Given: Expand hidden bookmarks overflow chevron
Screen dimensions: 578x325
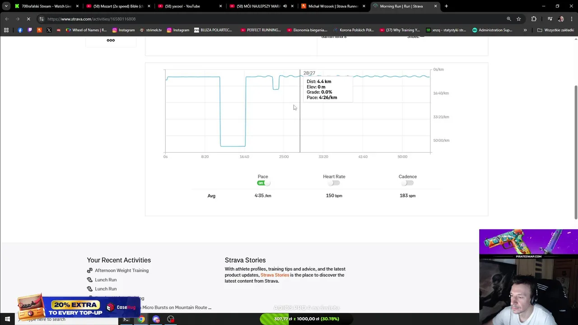Looking at the screenshot, I should tap(525, 30).
